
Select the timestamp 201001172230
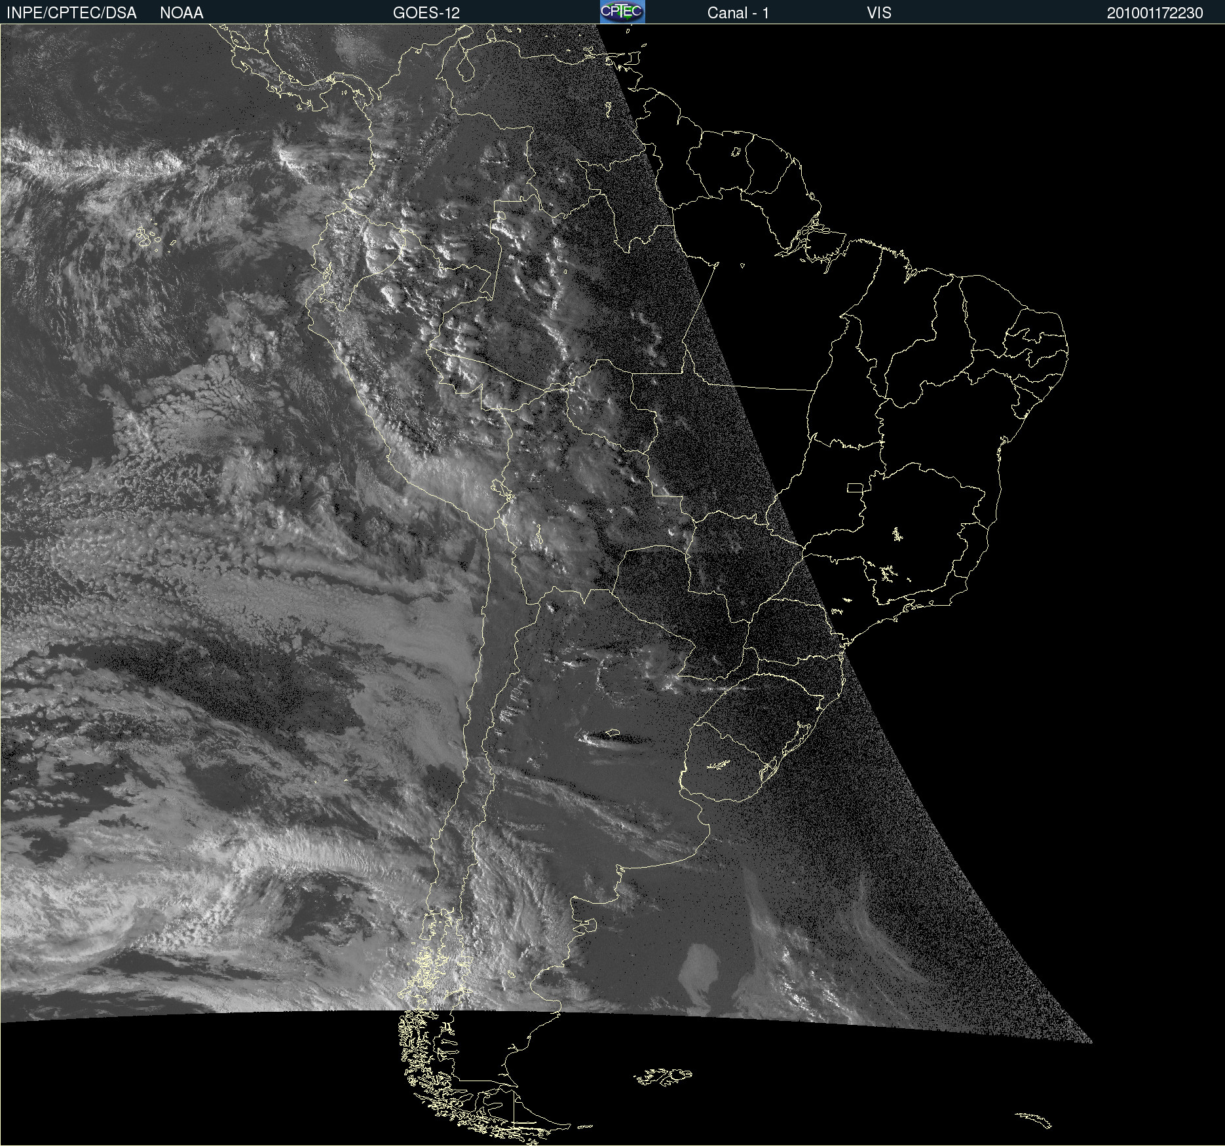click(1155, 13)
